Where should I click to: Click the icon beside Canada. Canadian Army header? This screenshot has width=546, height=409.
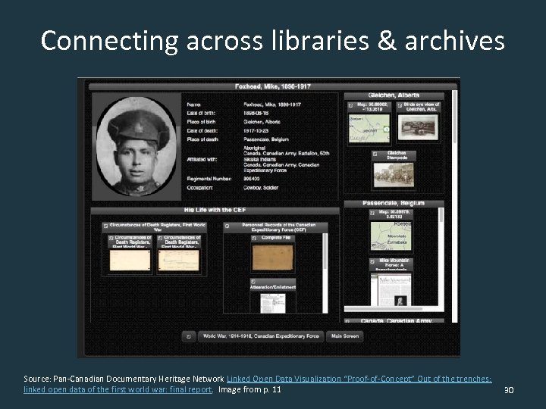[347, 321]
